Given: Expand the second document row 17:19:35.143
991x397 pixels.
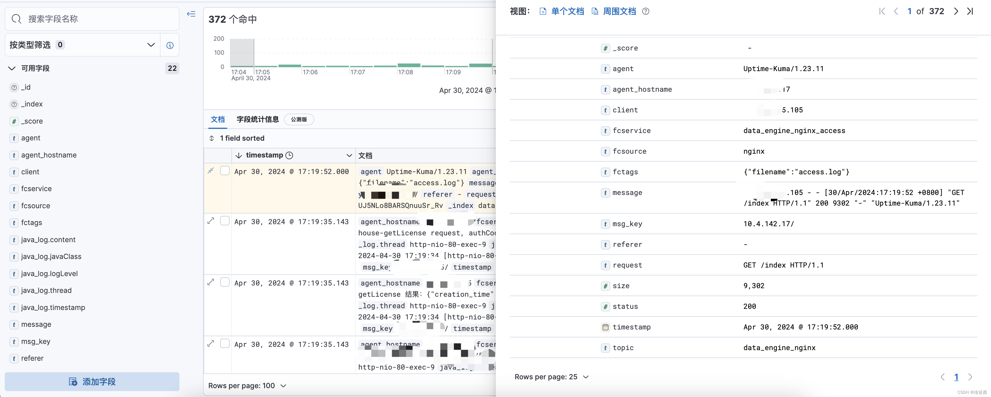Looking at the screenshot, I should click(x=211, y=221).
